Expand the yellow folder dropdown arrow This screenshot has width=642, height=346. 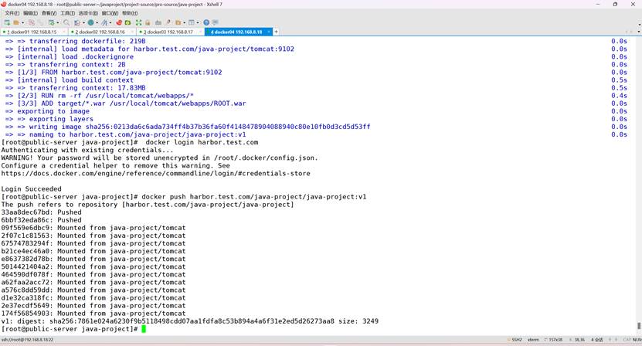[x=184, y=22]
